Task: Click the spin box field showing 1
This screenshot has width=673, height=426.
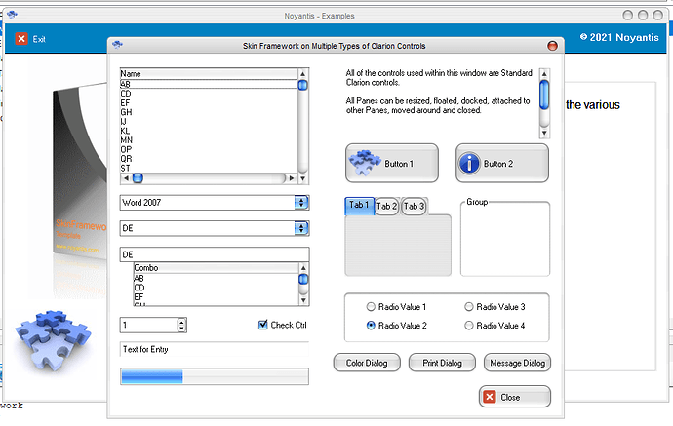Action: pyautogui.click(x=148, y=325)
